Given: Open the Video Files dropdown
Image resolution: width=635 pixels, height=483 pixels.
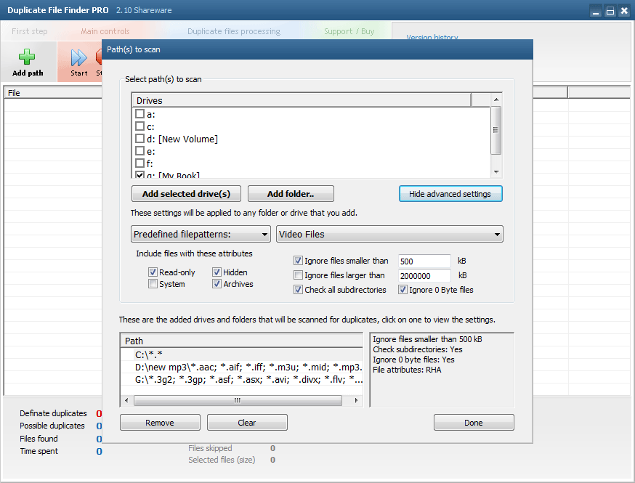Looking at the screenshot, I should (389, 234).
